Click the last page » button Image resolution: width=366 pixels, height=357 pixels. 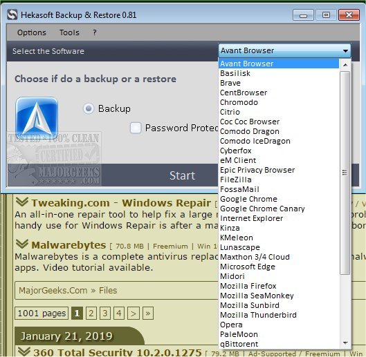pyautogui.click(x=148, y=313)
